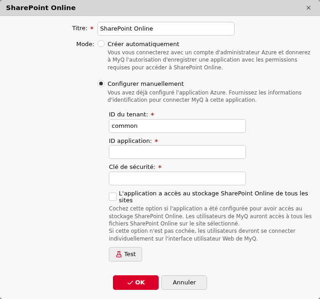This screenshot has width=320, height=299.
Task: Click the 'Mode:' label
Action: [85, 44]
